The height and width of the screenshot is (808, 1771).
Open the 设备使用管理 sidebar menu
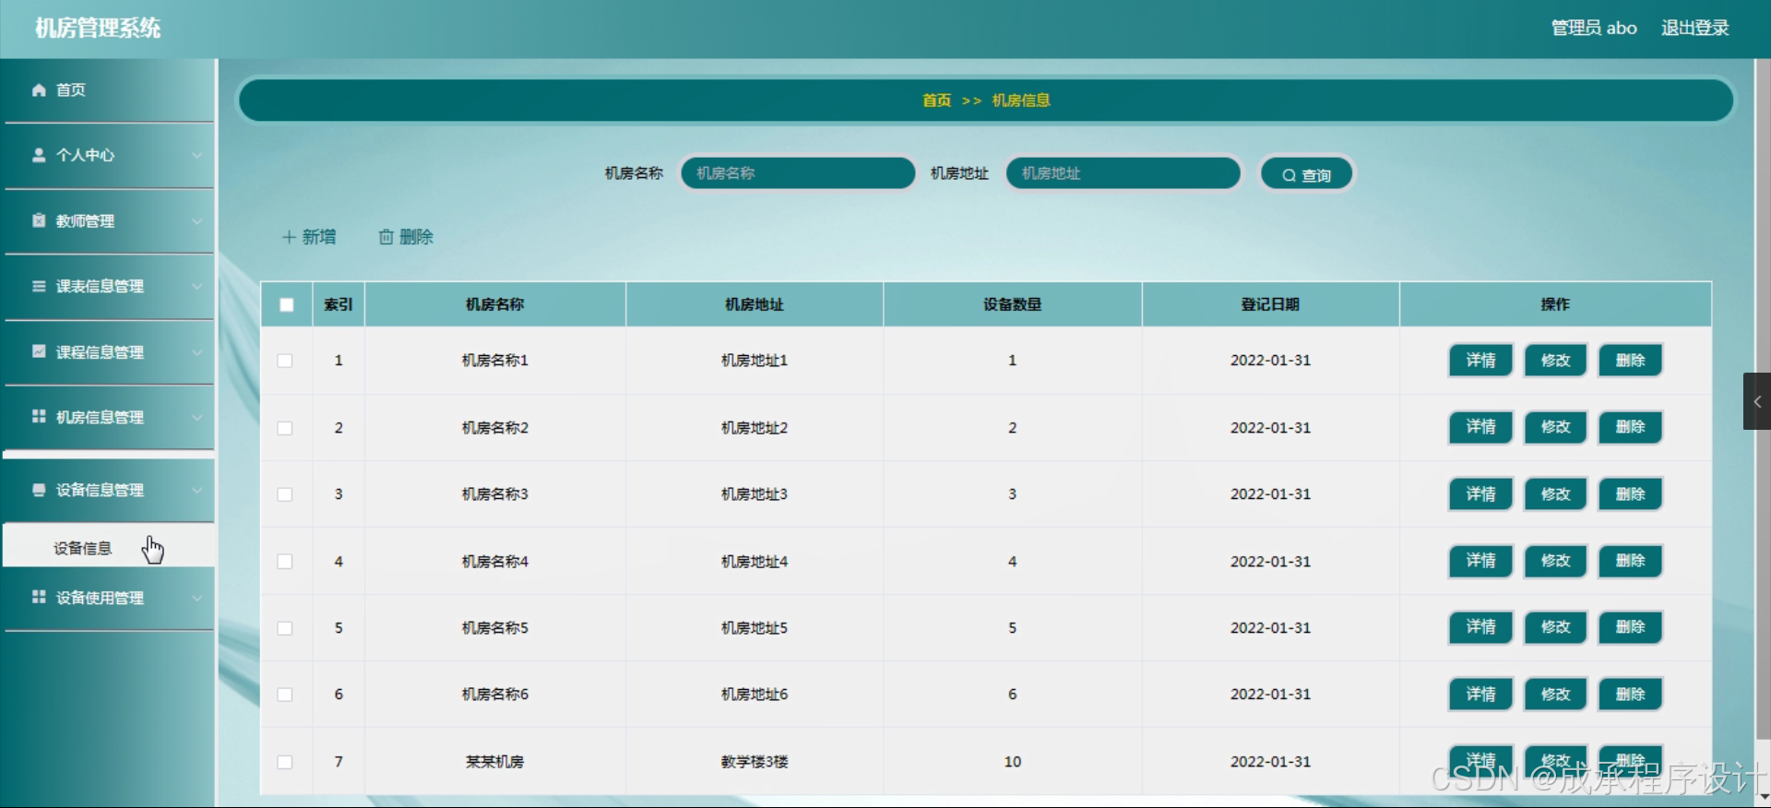109,598
